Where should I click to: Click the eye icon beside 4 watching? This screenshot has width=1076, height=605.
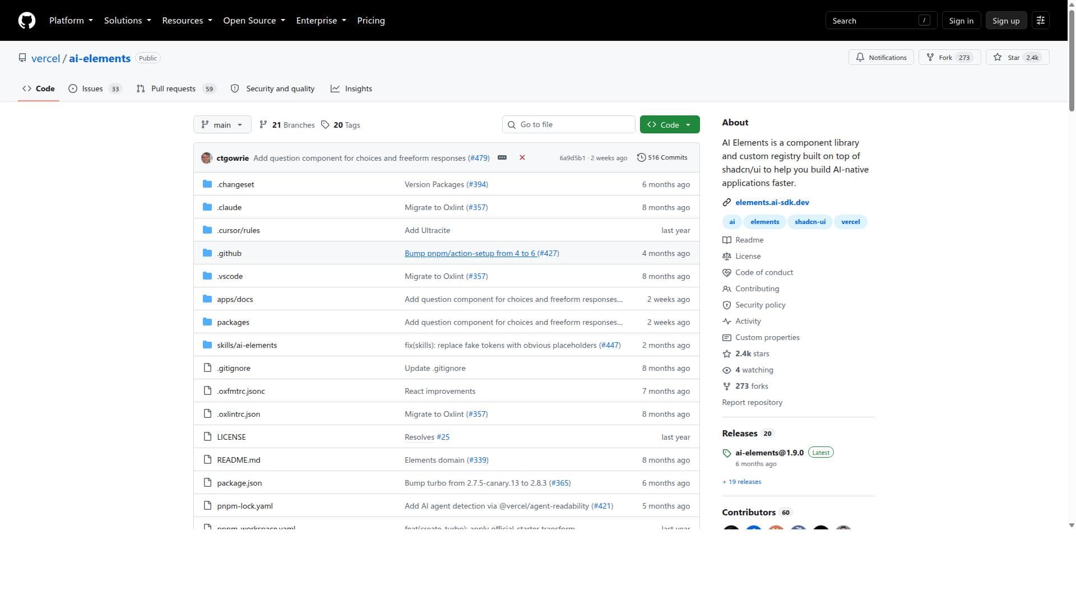click(x=727, y=370)
